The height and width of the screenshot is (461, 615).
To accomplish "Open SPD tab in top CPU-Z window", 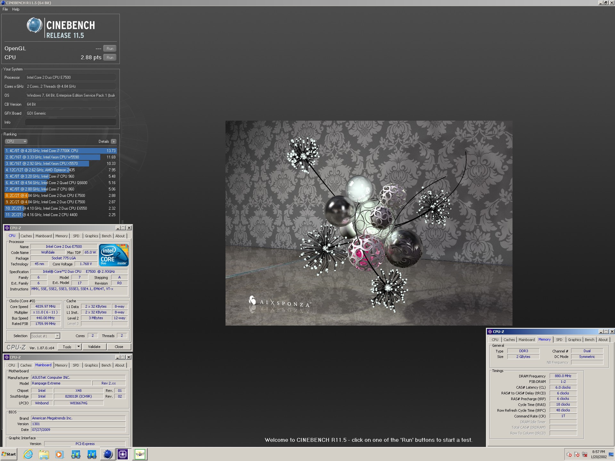I will [x=76, y=236].
